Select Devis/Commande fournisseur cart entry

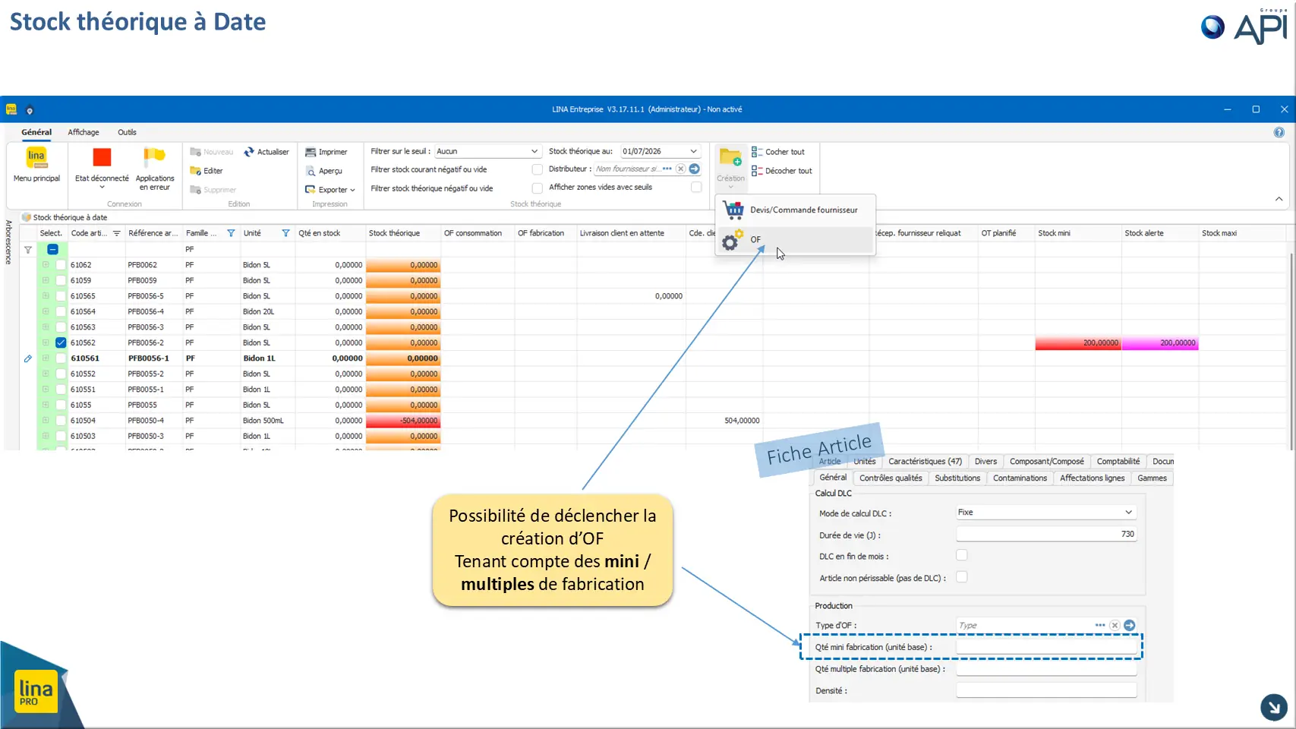795,210
